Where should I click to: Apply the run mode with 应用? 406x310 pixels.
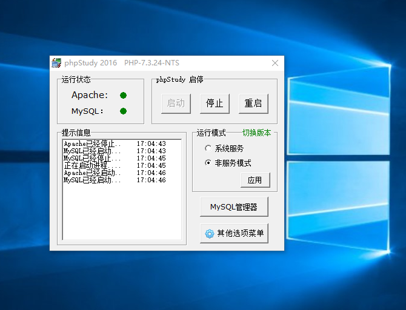pos(255,180)
